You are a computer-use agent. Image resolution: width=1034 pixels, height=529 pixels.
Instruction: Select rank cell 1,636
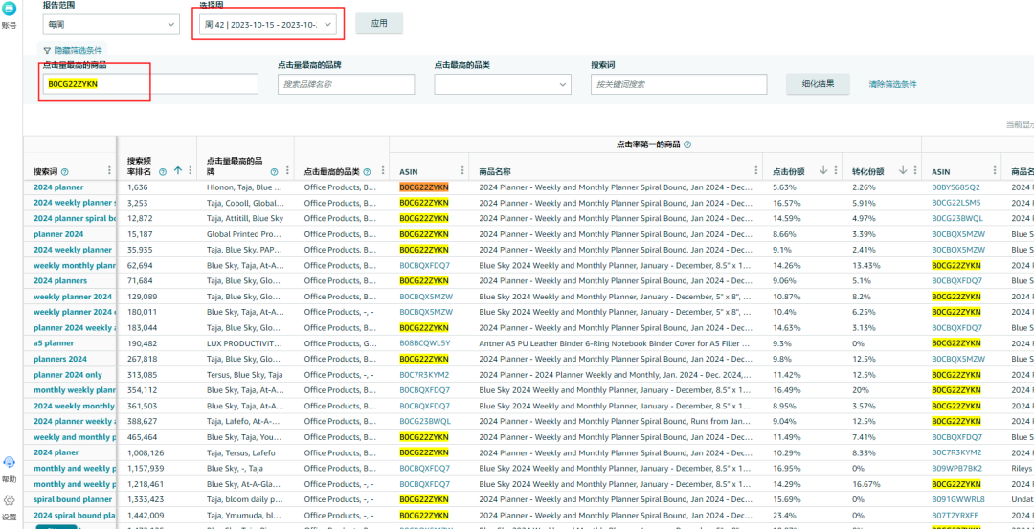click(x=138, y=187)
